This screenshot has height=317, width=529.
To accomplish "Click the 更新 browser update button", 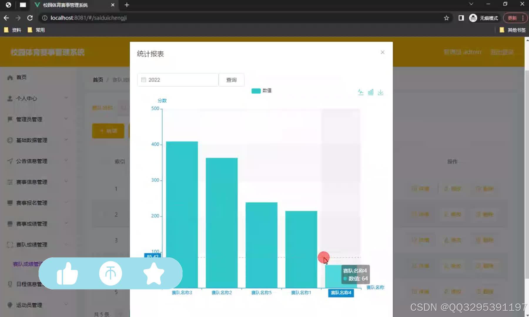I will pyautogui.click(x=515, y=18).
